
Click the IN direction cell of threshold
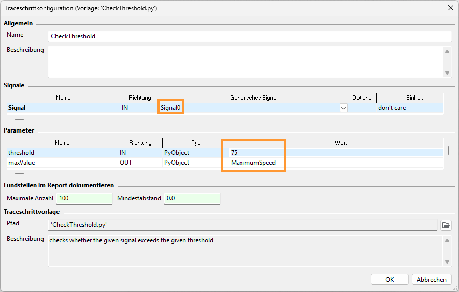140,153
